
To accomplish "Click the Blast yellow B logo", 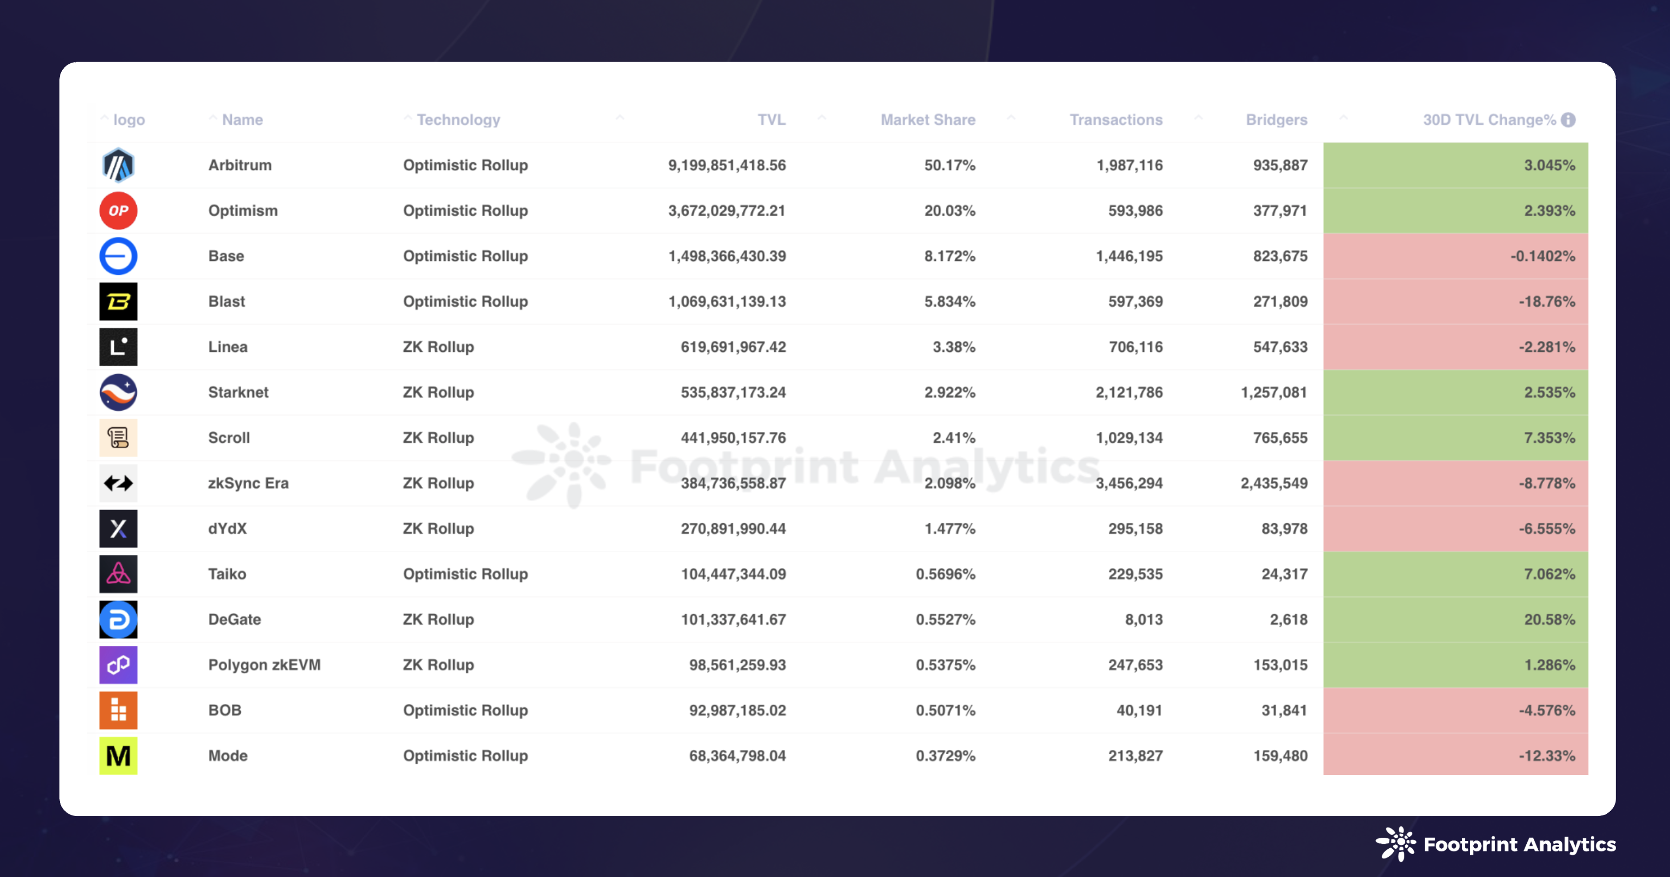I will (118, 301).
